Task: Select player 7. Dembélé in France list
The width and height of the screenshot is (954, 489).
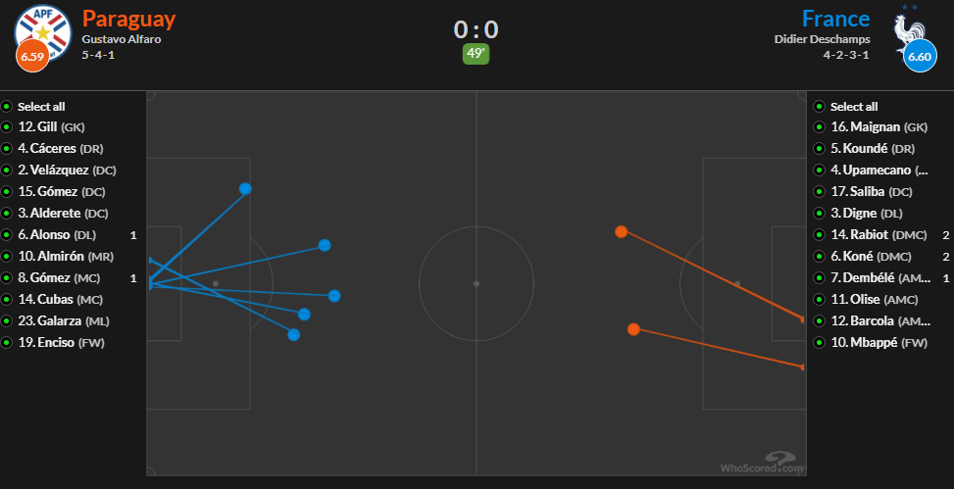Action: 880,278
